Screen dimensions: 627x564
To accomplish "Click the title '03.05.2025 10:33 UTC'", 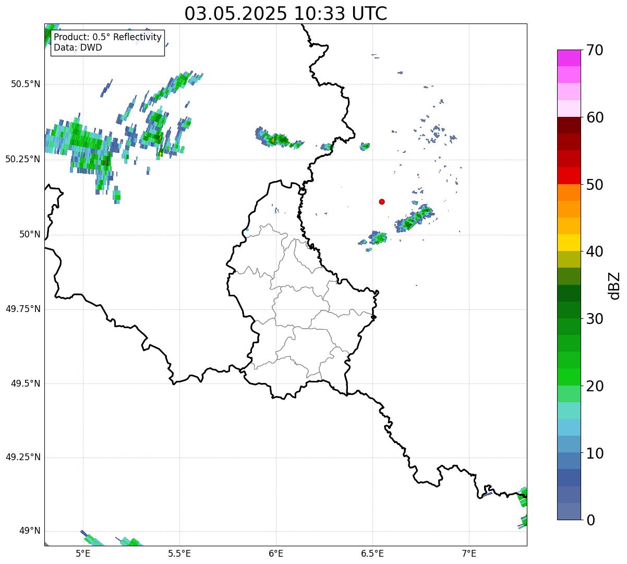I will [x=286, y=14].
